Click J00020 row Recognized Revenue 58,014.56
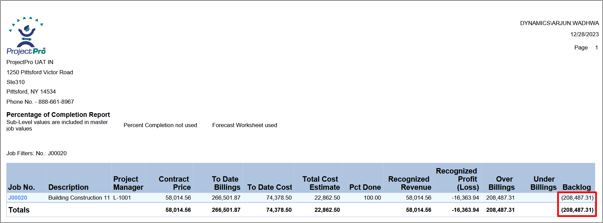 point(418,198)
